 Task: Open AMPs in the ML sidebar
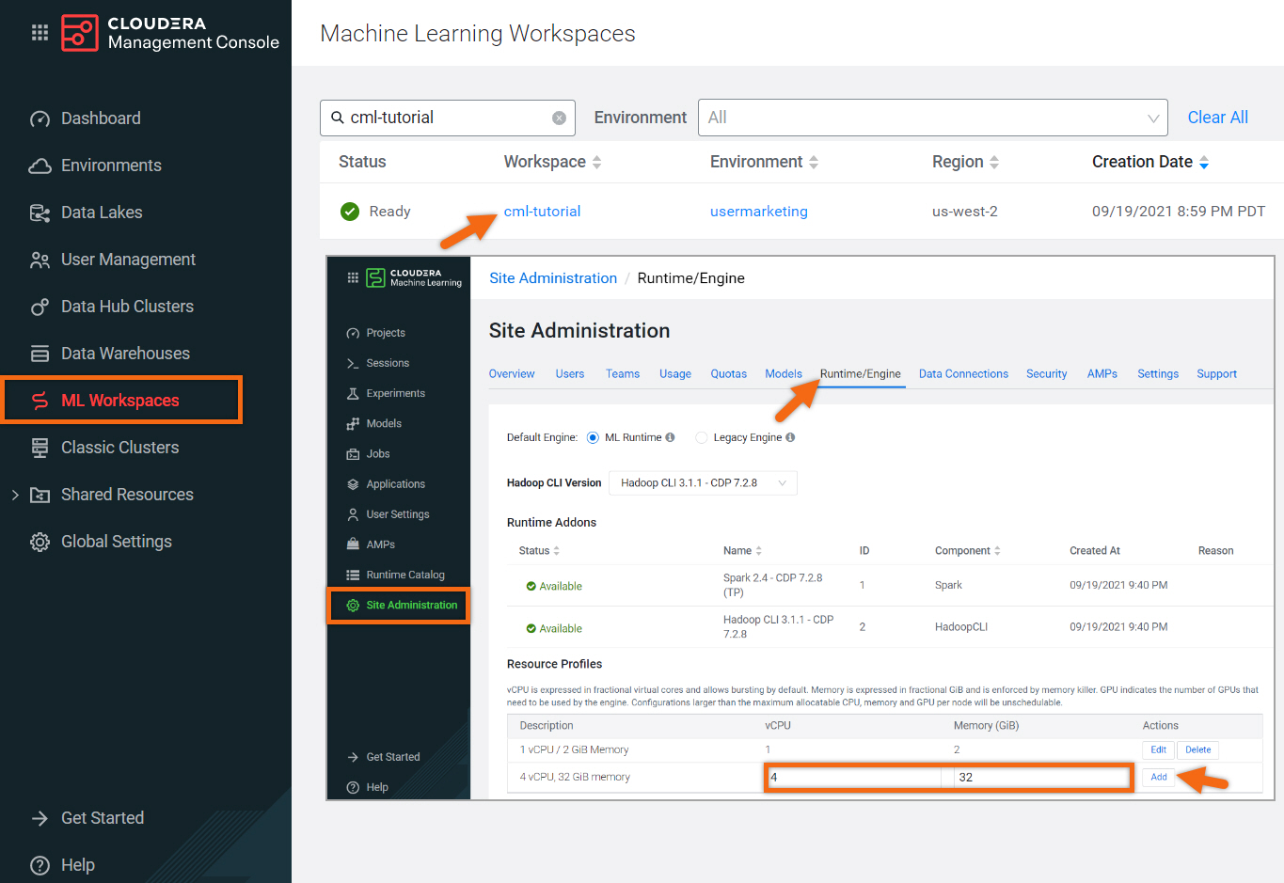(381, 544)
